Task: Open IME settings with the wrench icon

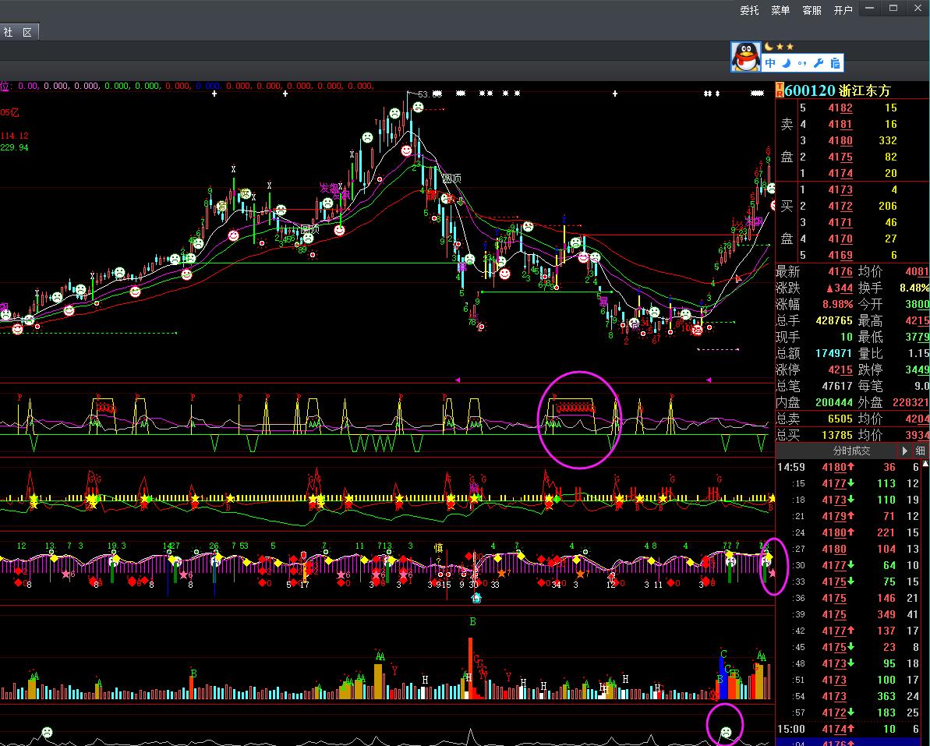Action: (x=819, y=63)
